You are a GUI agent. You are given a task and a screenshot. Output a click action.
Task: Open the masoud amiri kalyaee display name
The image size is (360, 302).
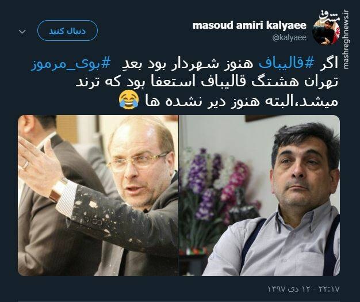pos(250,25)
